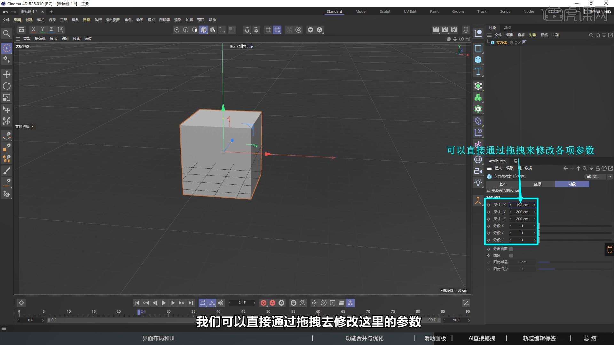Screen dimensions: 614x345
Task: Click the current frame field showing 24 F
Action: click(242, 303)
